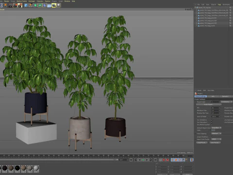Open the Mode menu in Attribute Manager
Image resolution: width=233 pixels, height=175 pixels.
200,90
